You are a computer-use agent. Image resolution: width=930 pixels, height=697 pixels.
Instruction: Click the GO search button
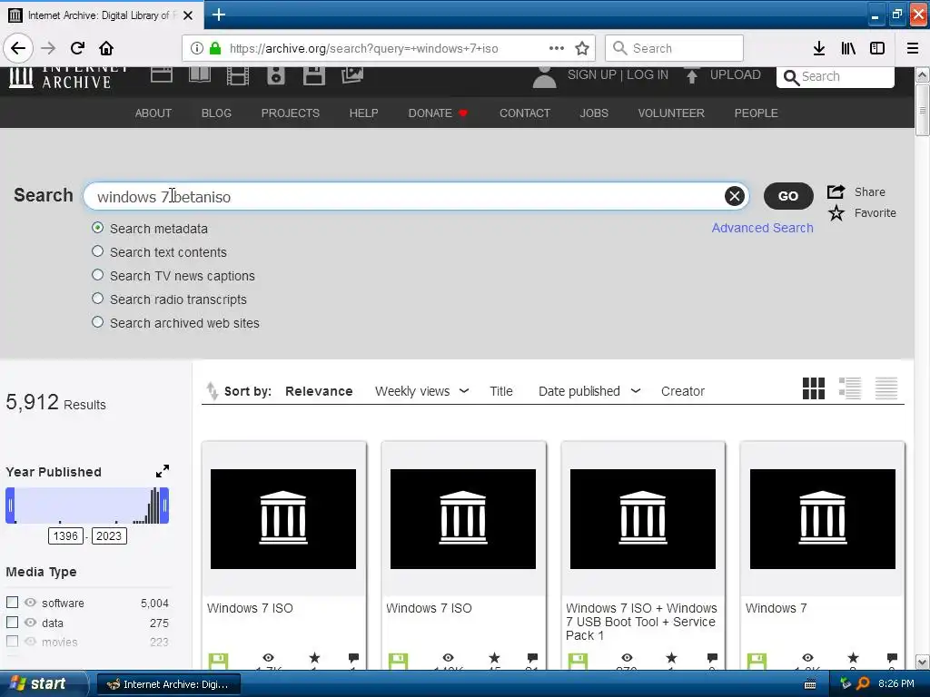pyautogui.click(x=788, y=196)
